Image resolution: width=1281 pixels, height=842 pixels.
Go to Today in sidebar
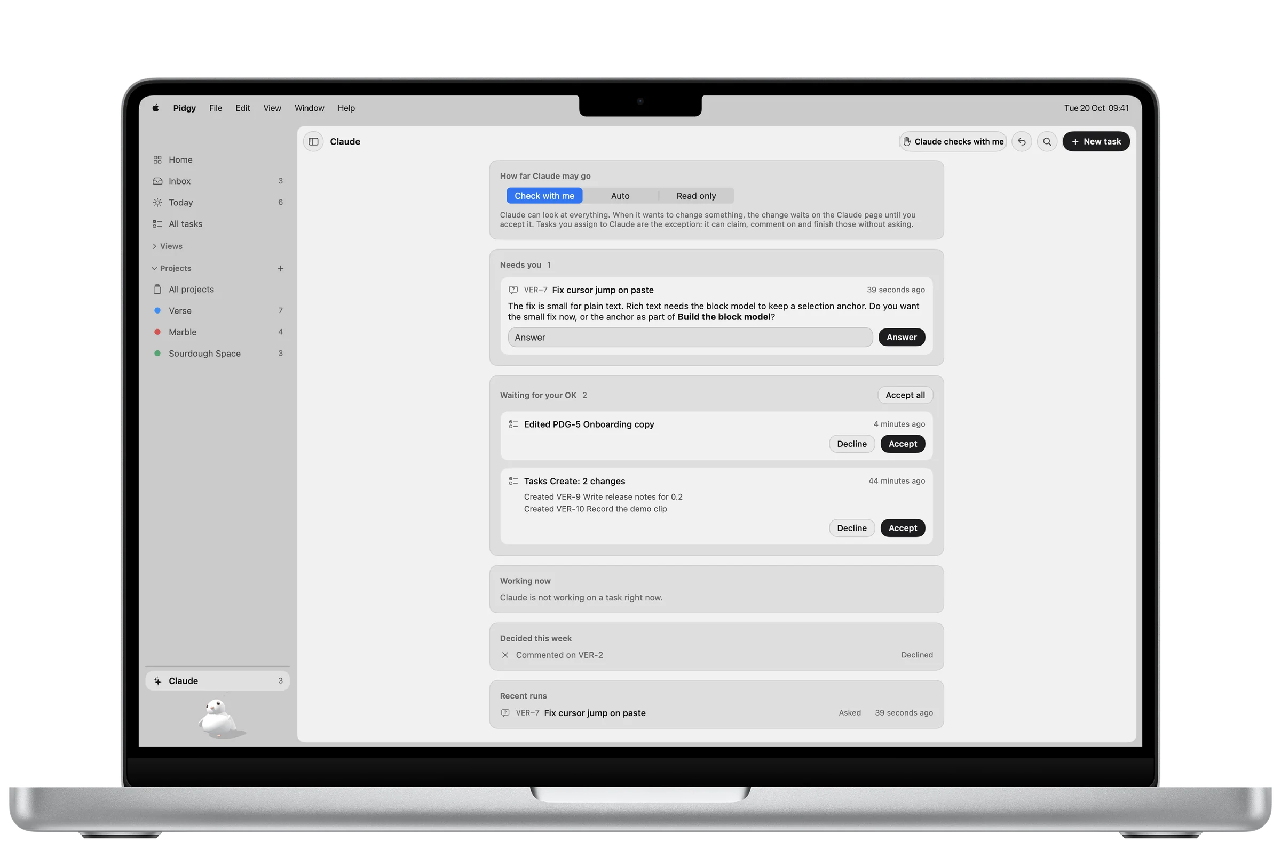coord(217,202)
